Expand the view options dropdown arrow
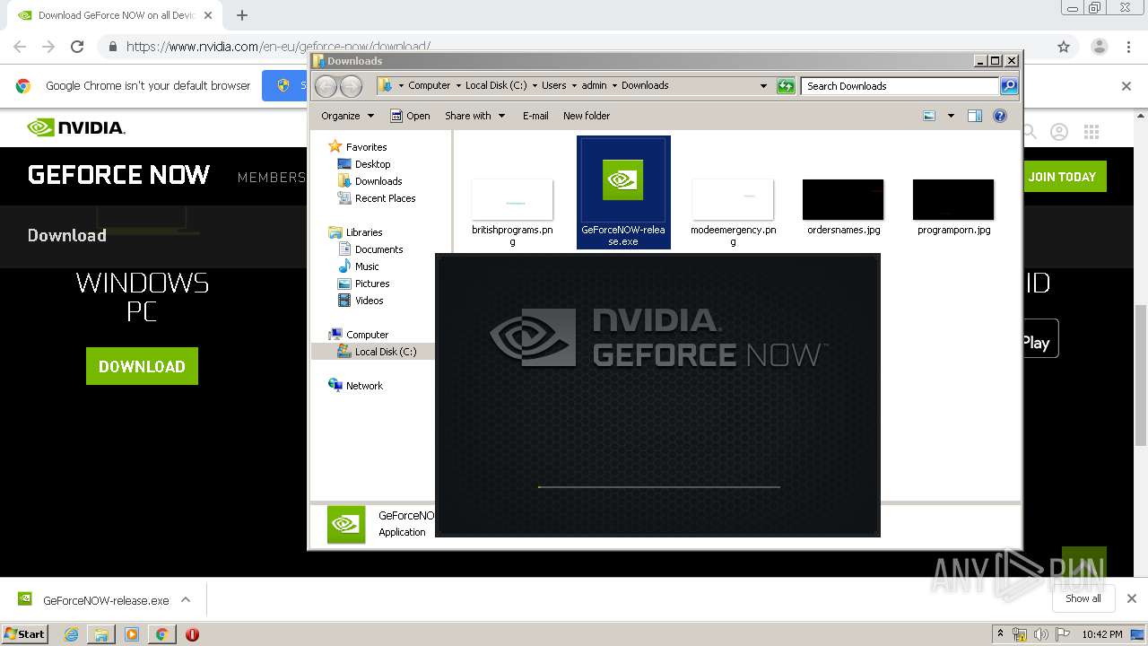 click(951, 116)
